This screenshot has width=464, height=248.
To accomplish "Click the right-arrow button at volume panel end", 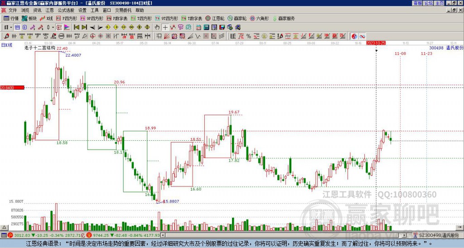I will tap(460, 228).
